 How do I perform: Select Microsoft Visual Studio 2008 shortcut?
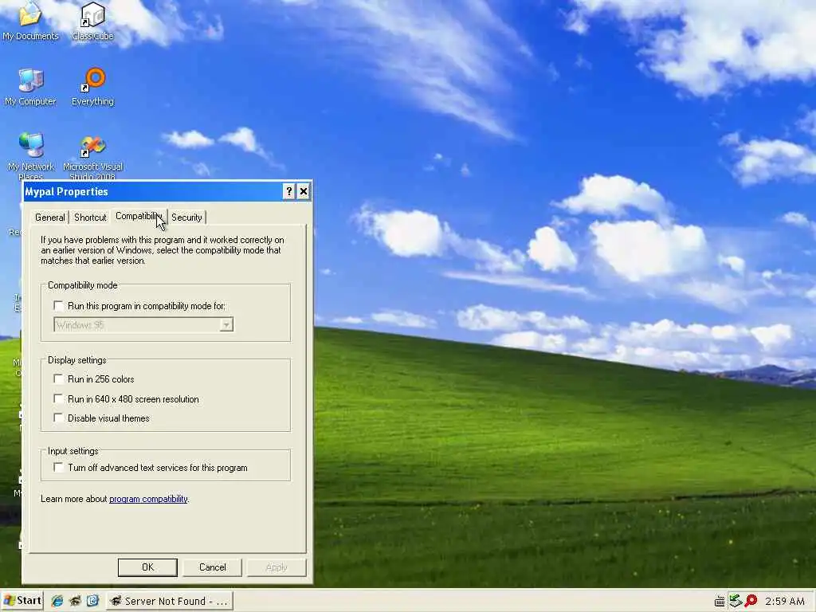[92, 155]
